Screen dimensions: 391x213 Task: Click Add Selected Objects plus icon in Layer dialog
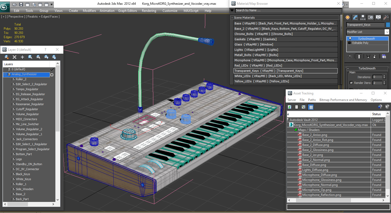point(22,57)
